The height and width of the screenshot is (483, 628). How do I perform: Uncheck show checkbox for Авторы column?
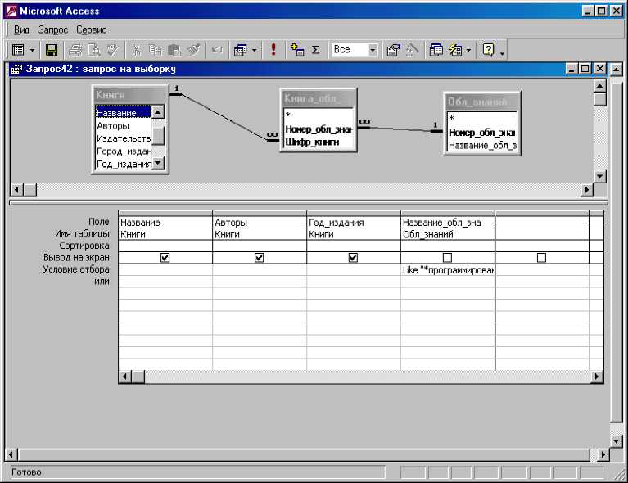tap(260, 257)
